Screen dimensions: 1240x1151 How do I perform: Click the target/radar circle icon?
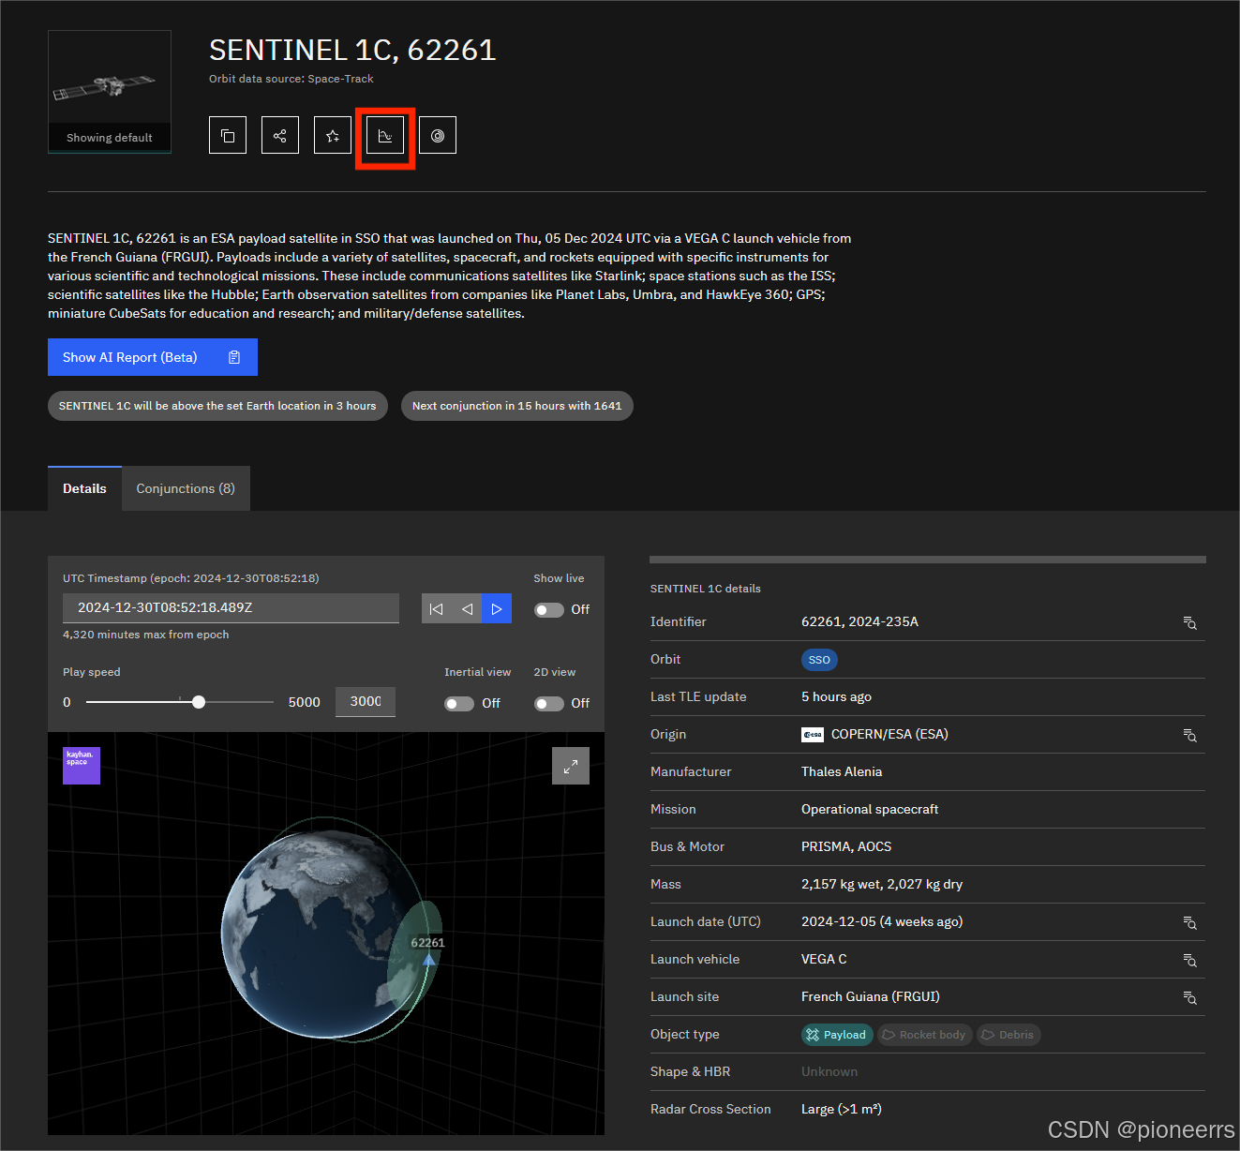(438, 136)
